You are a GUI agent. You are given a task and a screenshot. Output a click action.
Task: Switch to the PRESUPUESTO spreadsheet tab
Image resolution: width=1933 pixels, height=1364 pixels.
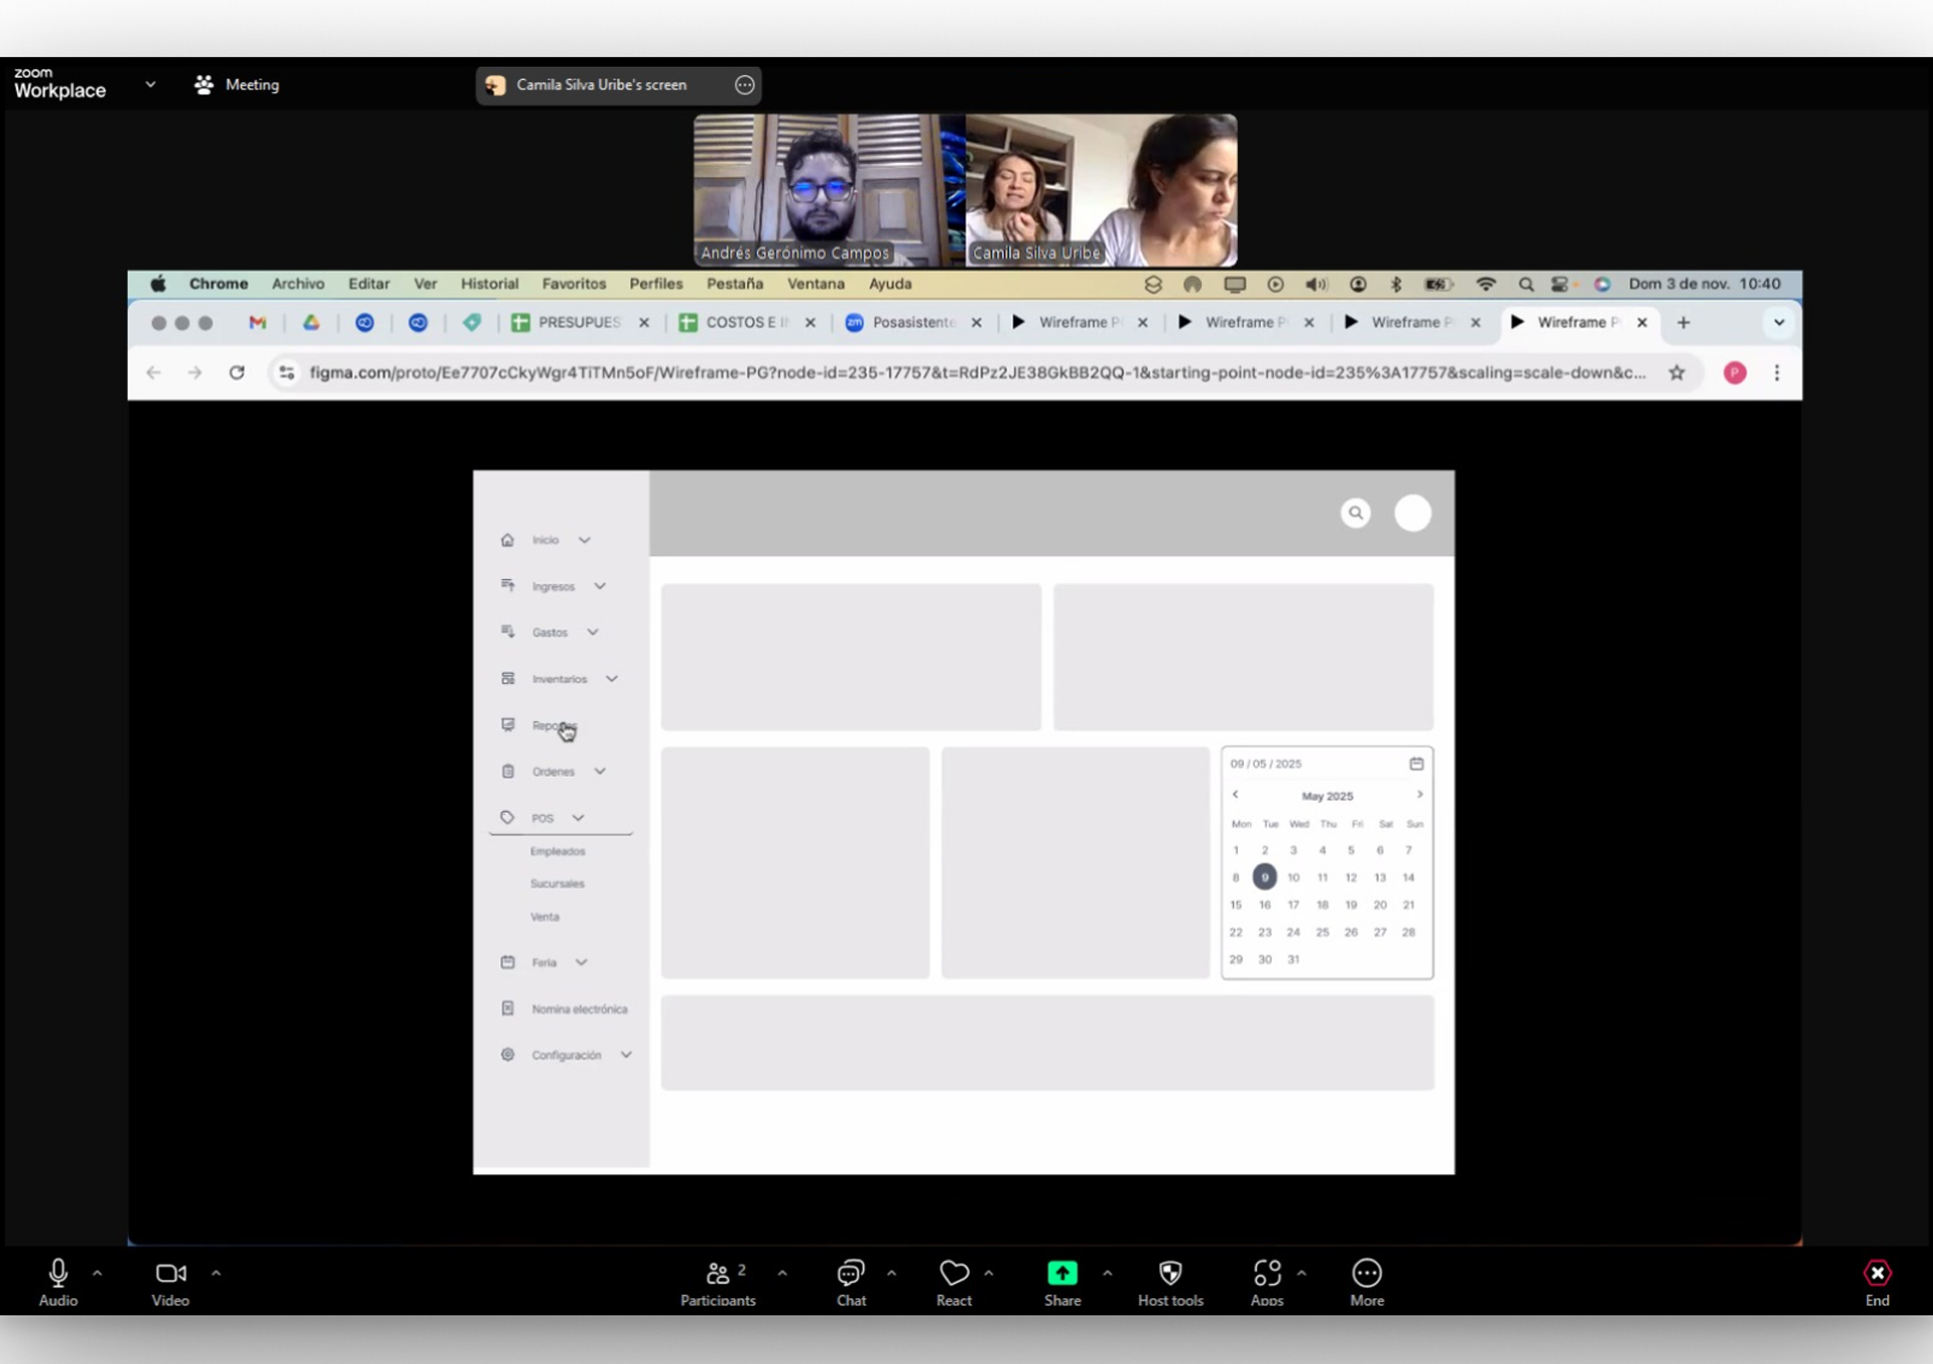coord(577,323)
